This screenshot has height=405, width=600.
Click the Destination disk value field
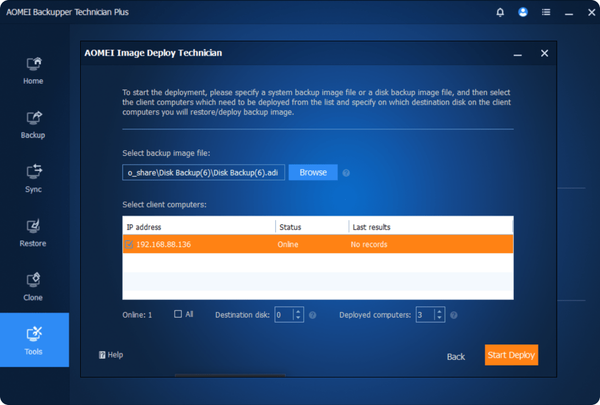284,315
